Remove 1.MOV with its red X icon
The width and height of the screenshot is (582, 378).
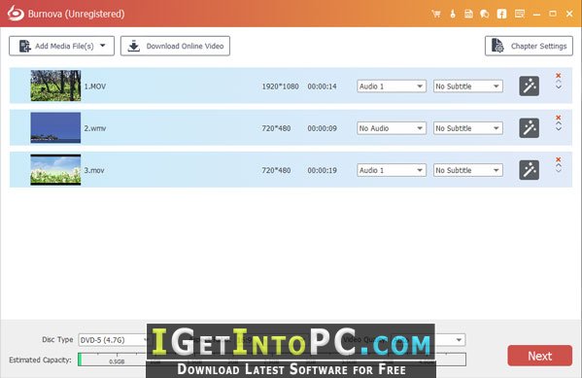coord(559,76)
